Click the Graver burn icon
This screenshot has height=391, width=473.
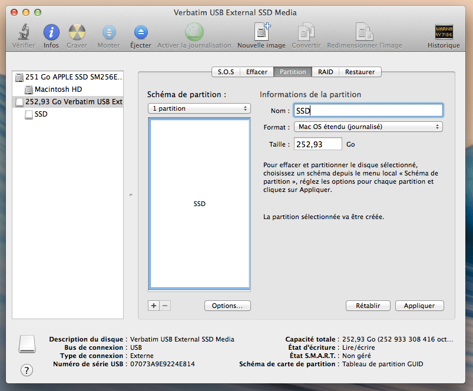tap(77, 32)
